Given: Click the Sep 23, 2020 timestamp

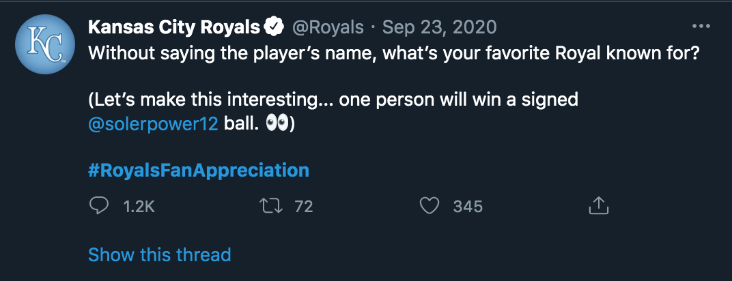Looking at the screenshot, I should 439,28.
